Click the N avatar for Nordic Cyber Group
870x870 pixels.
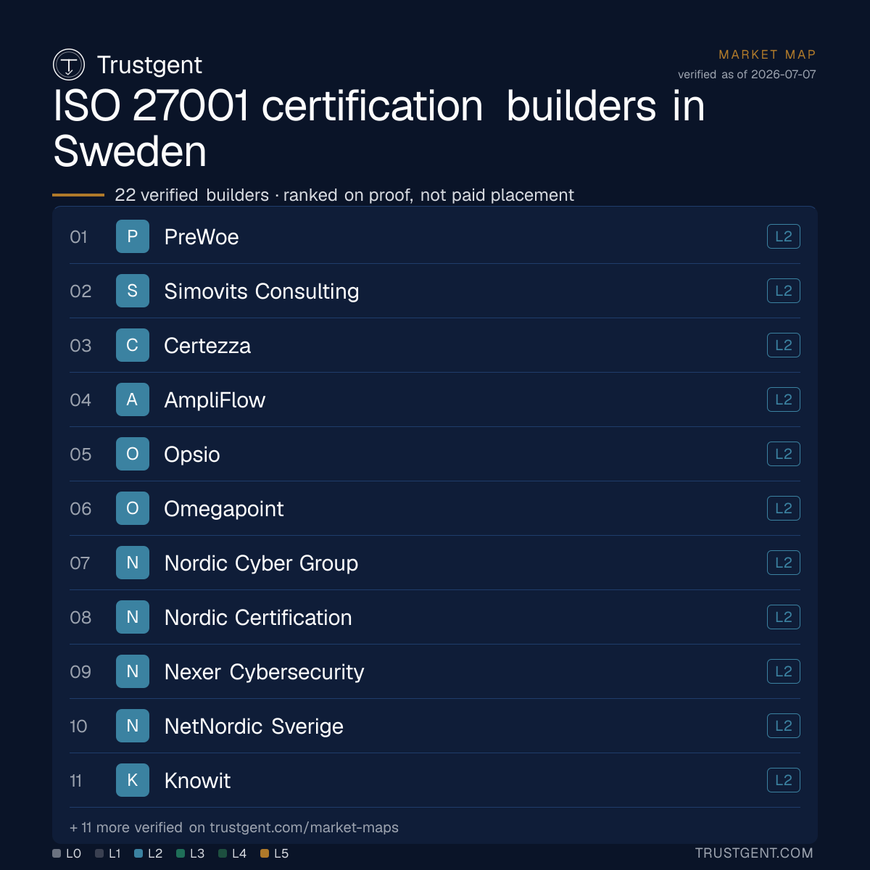click(x=133, y=563)
